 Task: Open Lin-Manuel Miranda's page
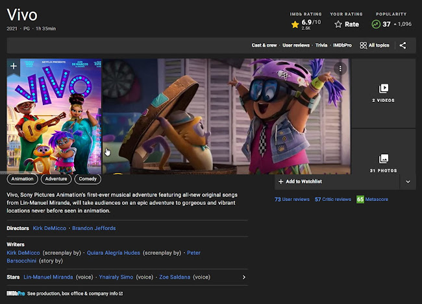(48, 277)
